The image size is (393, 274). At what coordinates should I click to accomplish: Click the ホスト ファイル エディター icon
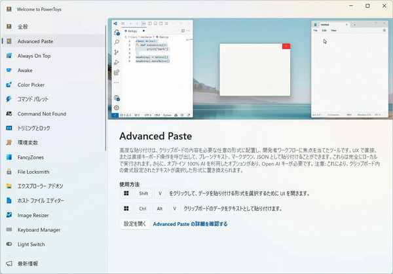point(9,201)
